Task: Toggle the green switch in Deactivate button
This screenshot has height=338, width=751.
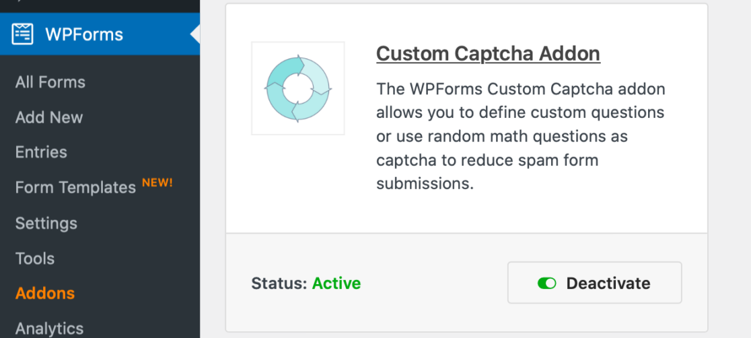Action: coord(546,283)
